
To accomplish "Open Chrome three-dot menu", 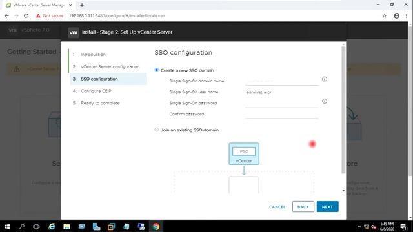I will point(407,15).
